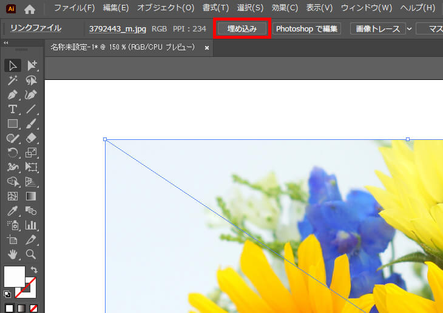The width and height of the screenshot is (443, 313).
Task: Click the white Fill color box
Action: [15, 276]
